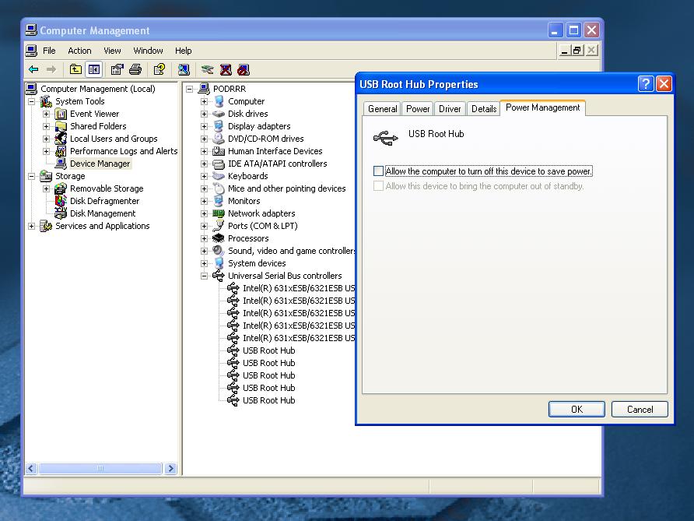This screenshot has height=521, width=694.
Task: Expand the Display adapters node
Action: click(204, 126)
